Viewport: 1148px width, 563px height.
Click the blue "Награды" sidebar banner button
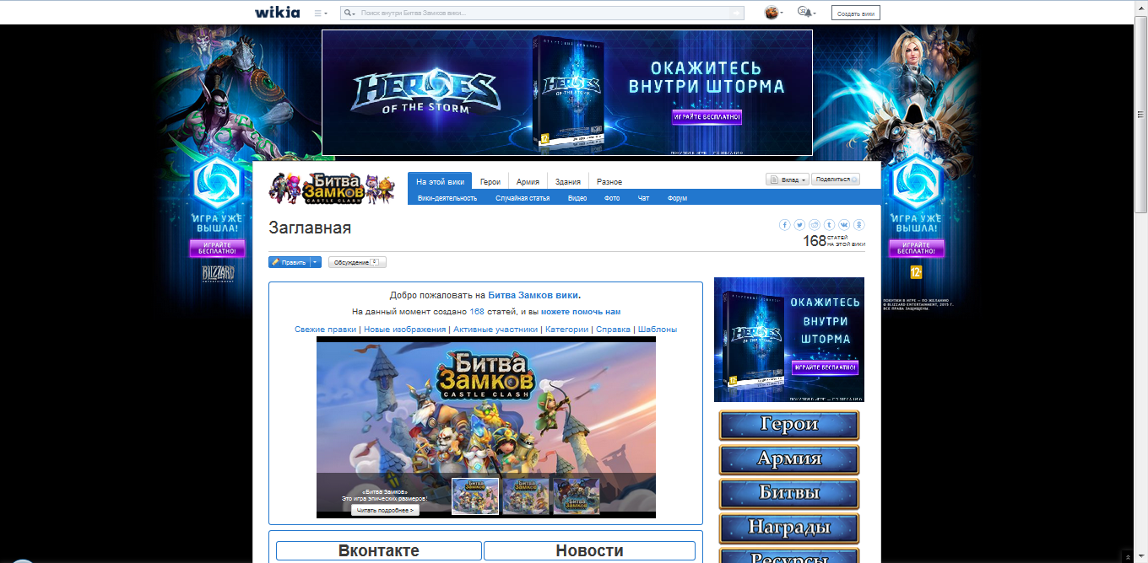point(789,529)
